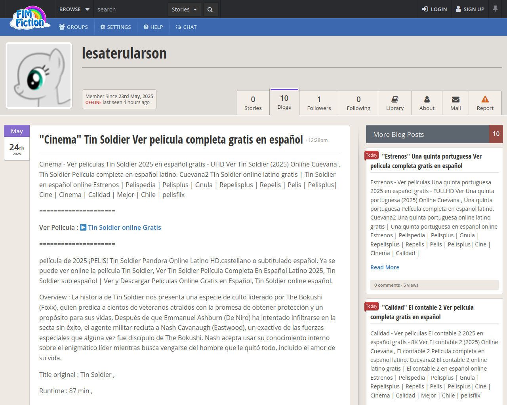The width and height of the screenshot is (507, 405).
Task: Click the Tin Soldier online Gratis link
Action: tap(124, 227)
